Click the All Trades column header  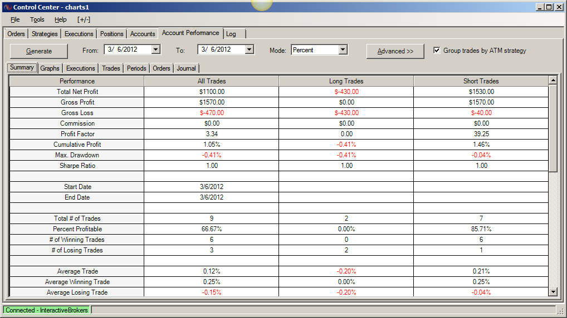pos(212,81)
